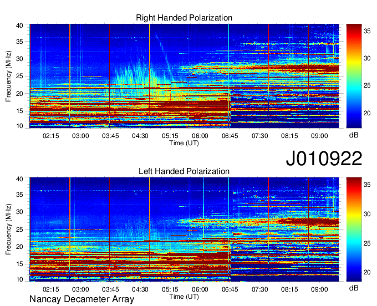Click the 20 dB value on upper colorbar
377x306 pixels.
(367, 113)
